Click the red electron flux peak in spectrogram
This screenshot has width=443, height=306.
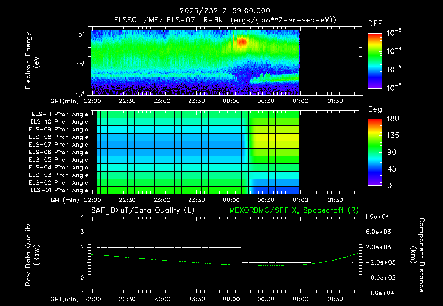(242, 42)
